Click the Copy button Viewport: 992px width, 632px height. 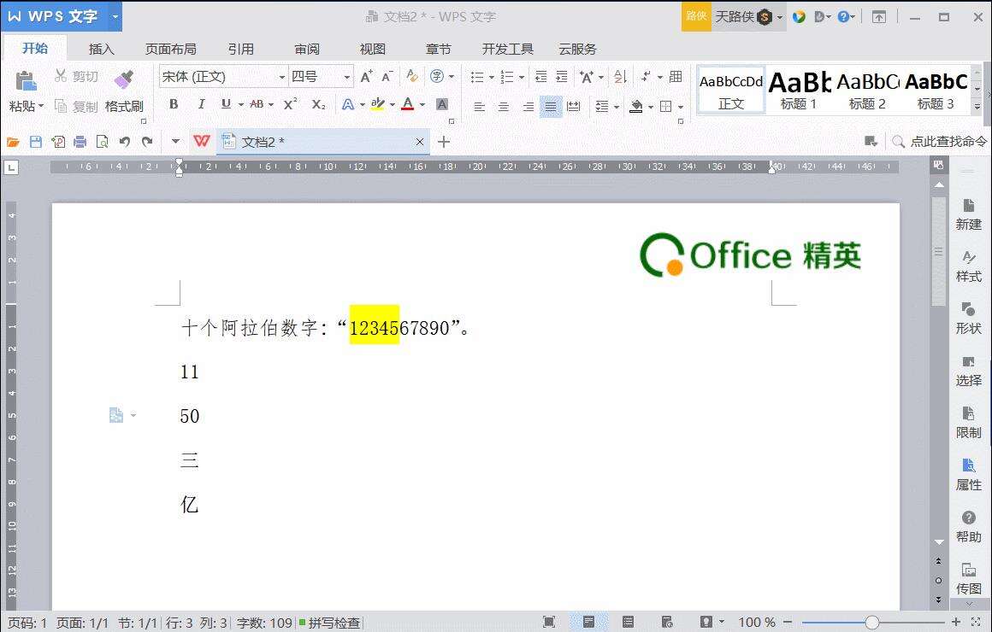[77, 106]
